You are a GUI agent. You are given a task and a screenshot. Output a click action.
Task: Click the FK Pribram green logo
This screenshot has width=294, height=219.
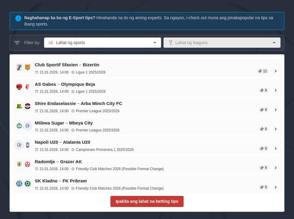click(x=28, y=183)
